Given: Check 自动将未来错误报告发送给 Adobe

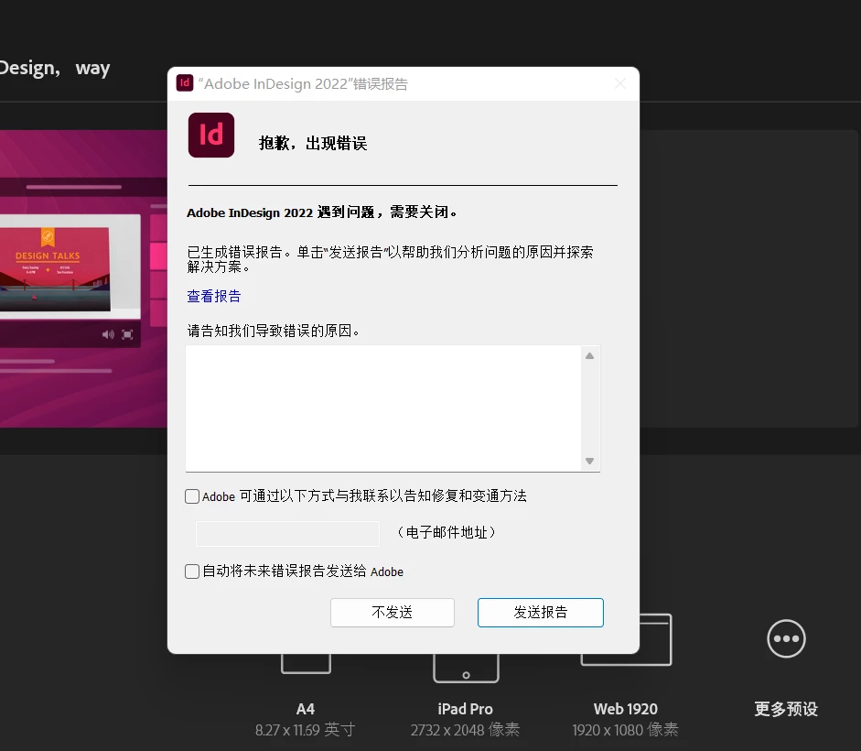Looking at the screenshot, I should (x=192, y=571).
